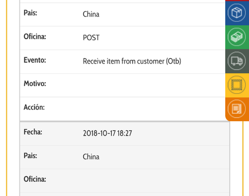
Task: Click the POST office value
Action: tap(91, 38)
